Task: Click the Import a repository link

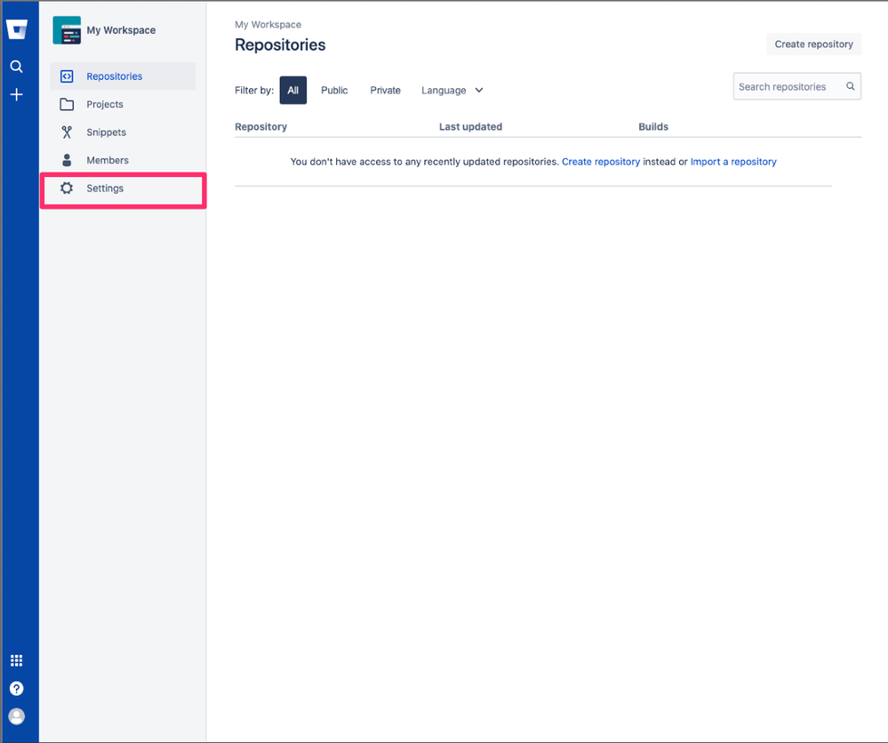Action: [x=733, y=162]
